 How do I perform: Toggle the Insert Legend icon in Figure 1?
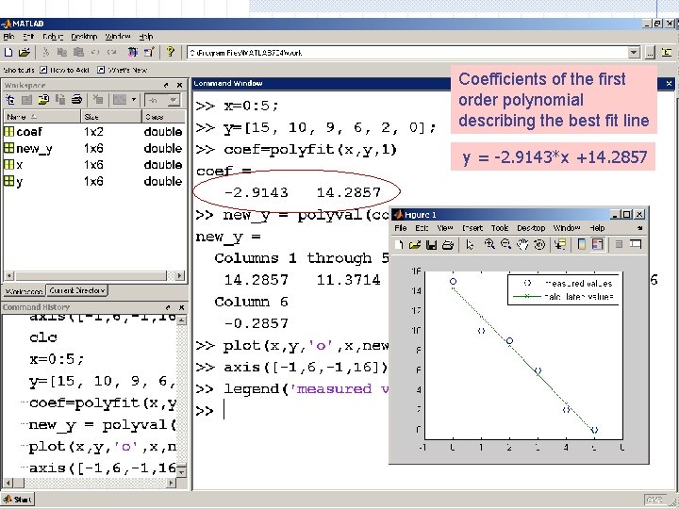(x=598, y=244)
